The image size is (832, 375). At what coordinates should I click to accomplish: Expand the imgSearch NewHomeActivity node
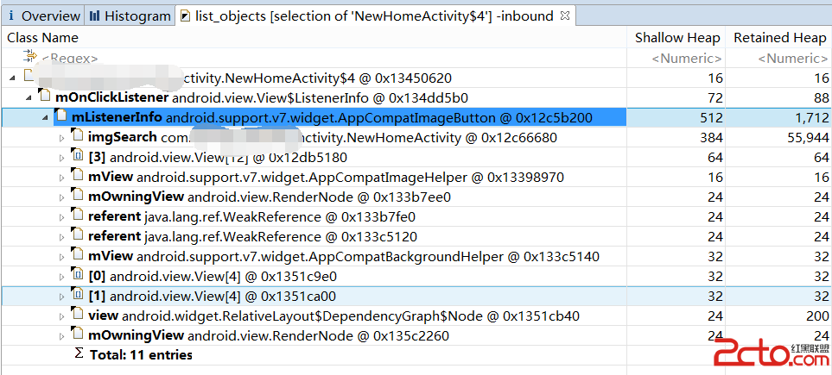coord(60,137)
